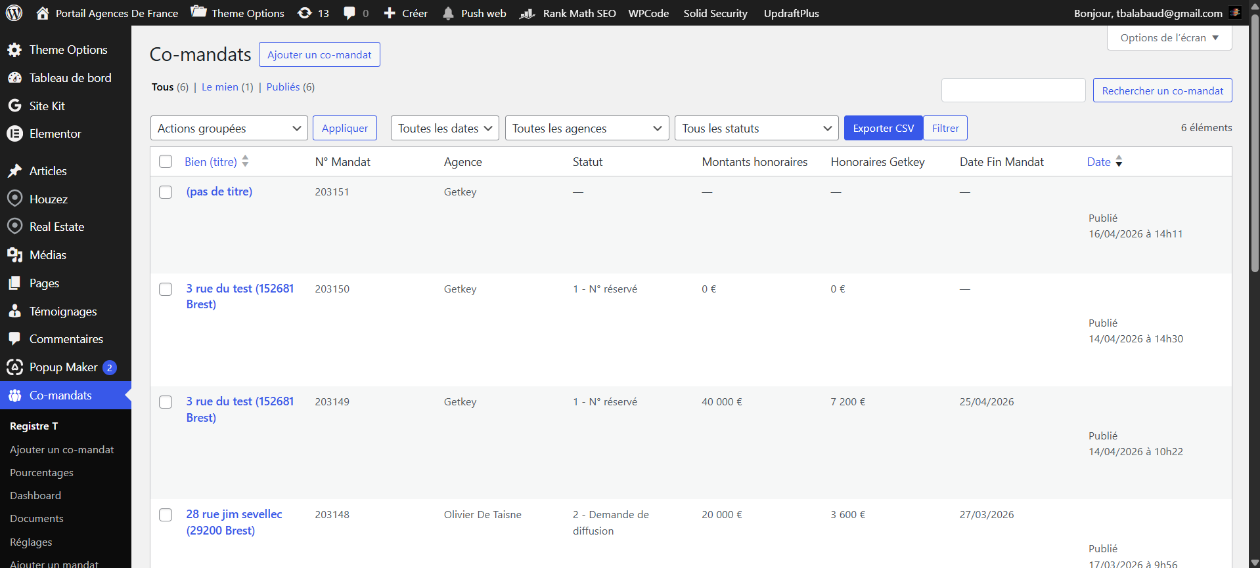Click Bonjour, tbalabaud@gmail.com account text
This screenshot has width=1260, height=568.
1148,13
